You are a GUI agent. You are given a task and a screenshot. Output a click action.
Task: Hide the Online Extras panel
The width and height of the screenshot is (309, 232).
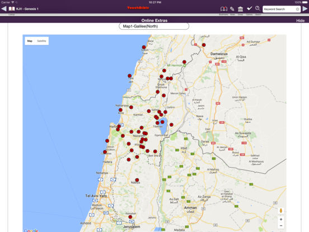(x=301, y=21)
